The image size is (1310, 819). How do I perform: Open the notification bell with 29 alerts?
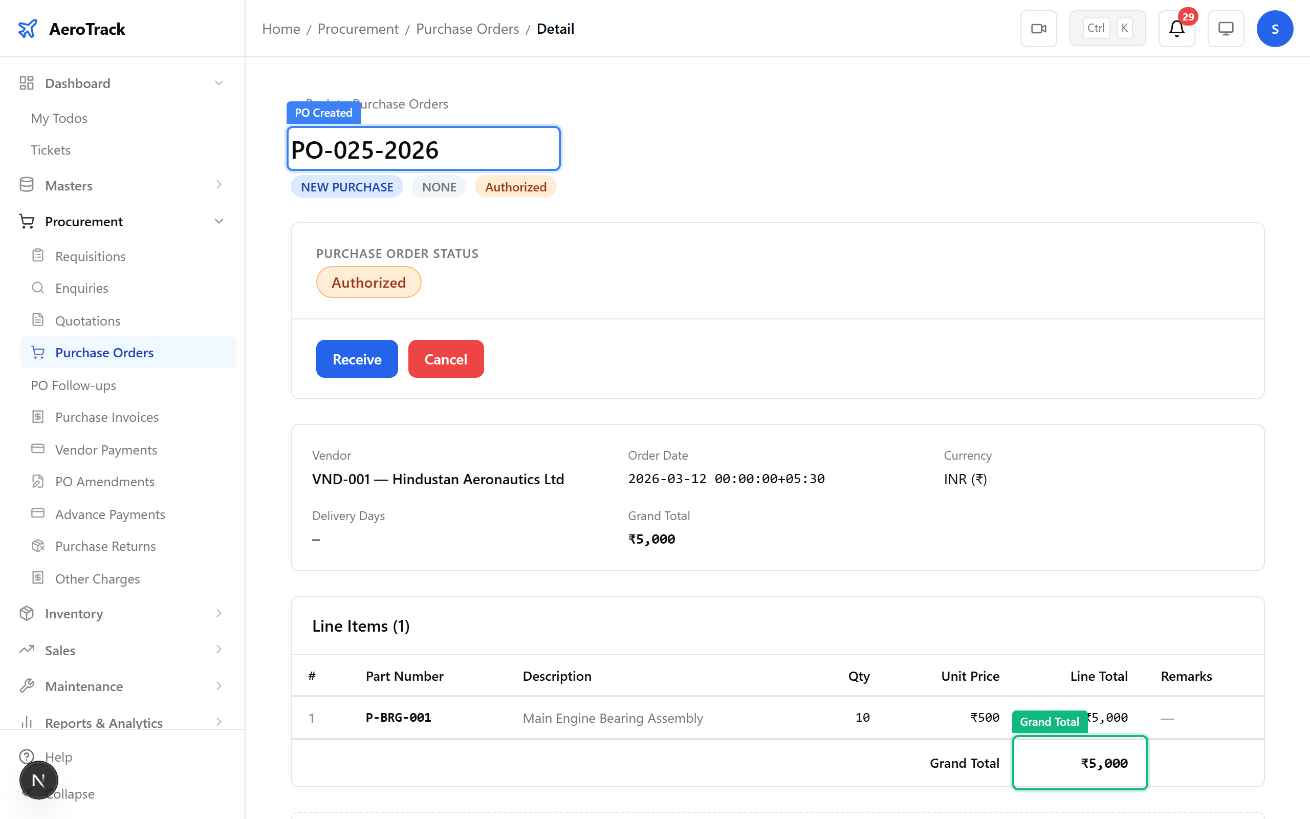click(1176, 28)
